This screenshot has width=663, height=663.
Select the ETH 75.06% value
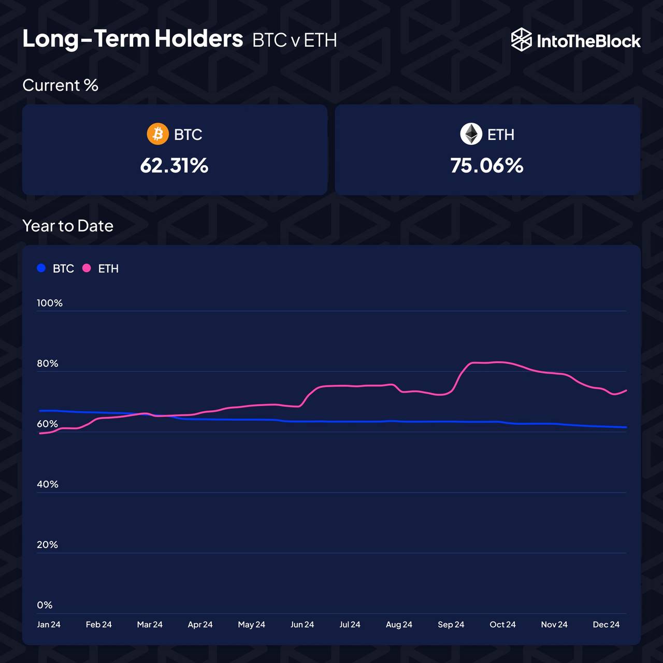tap(487, 166)
